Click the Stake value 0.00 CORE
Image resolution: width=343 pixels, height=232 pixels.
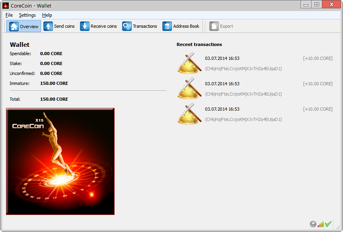51,63
